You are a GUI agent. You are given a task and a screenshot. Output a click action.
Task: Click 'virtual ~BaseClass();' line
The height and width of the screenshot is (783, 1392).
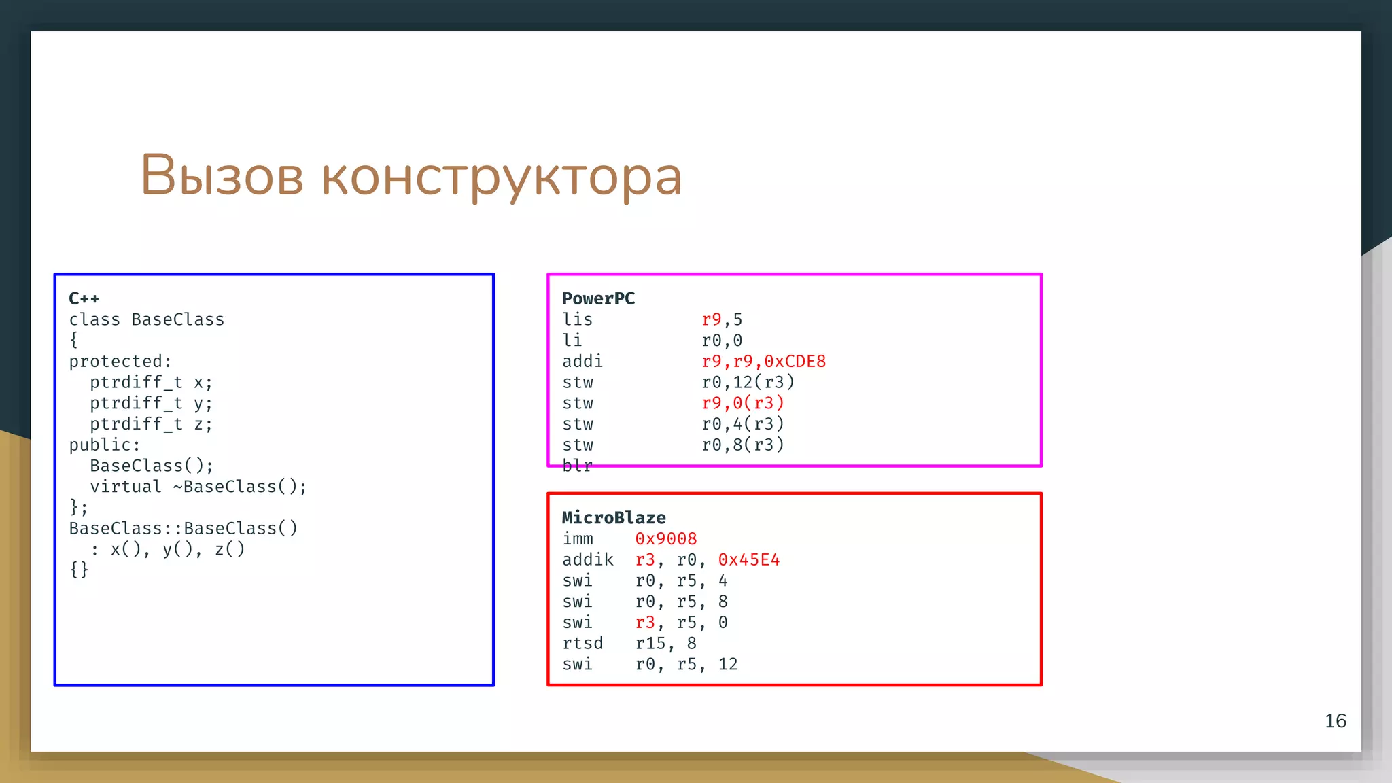point(198,487)
